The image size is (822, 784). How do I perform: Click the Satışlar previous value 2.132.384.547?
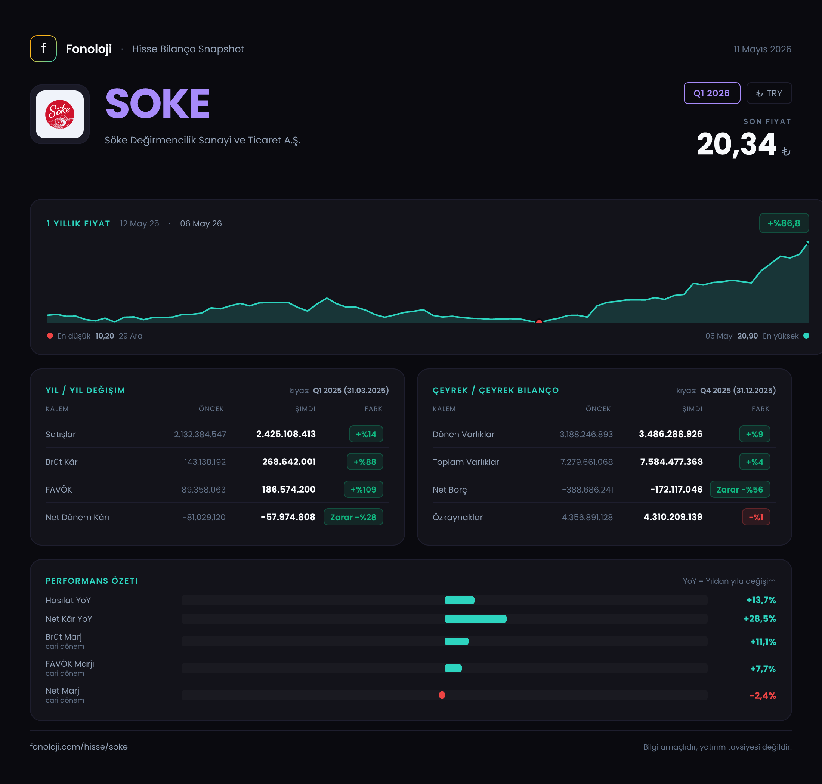click(200, 434)
